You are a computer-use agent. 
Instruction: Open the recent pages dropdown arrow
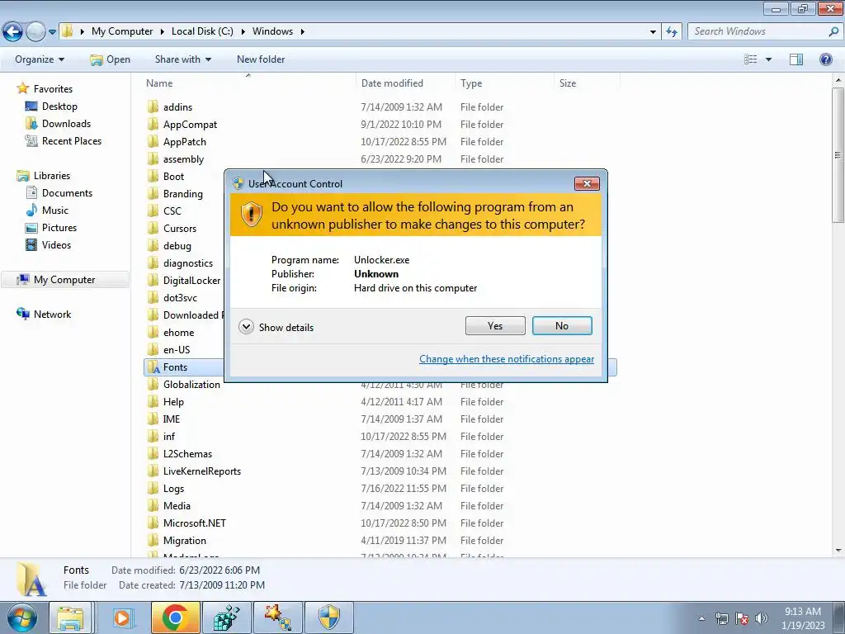tap(52, 32)
